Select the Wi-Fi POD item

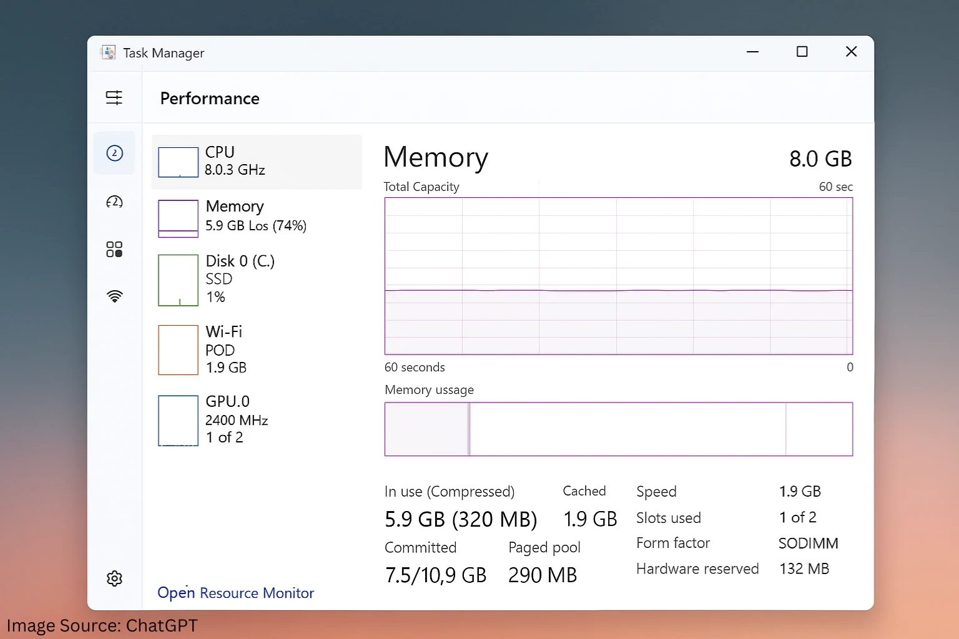click(257, 349)
